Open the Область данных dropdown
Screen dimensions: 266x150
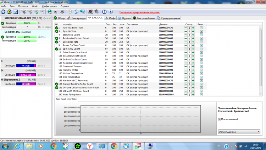click(x=239, y=132)
